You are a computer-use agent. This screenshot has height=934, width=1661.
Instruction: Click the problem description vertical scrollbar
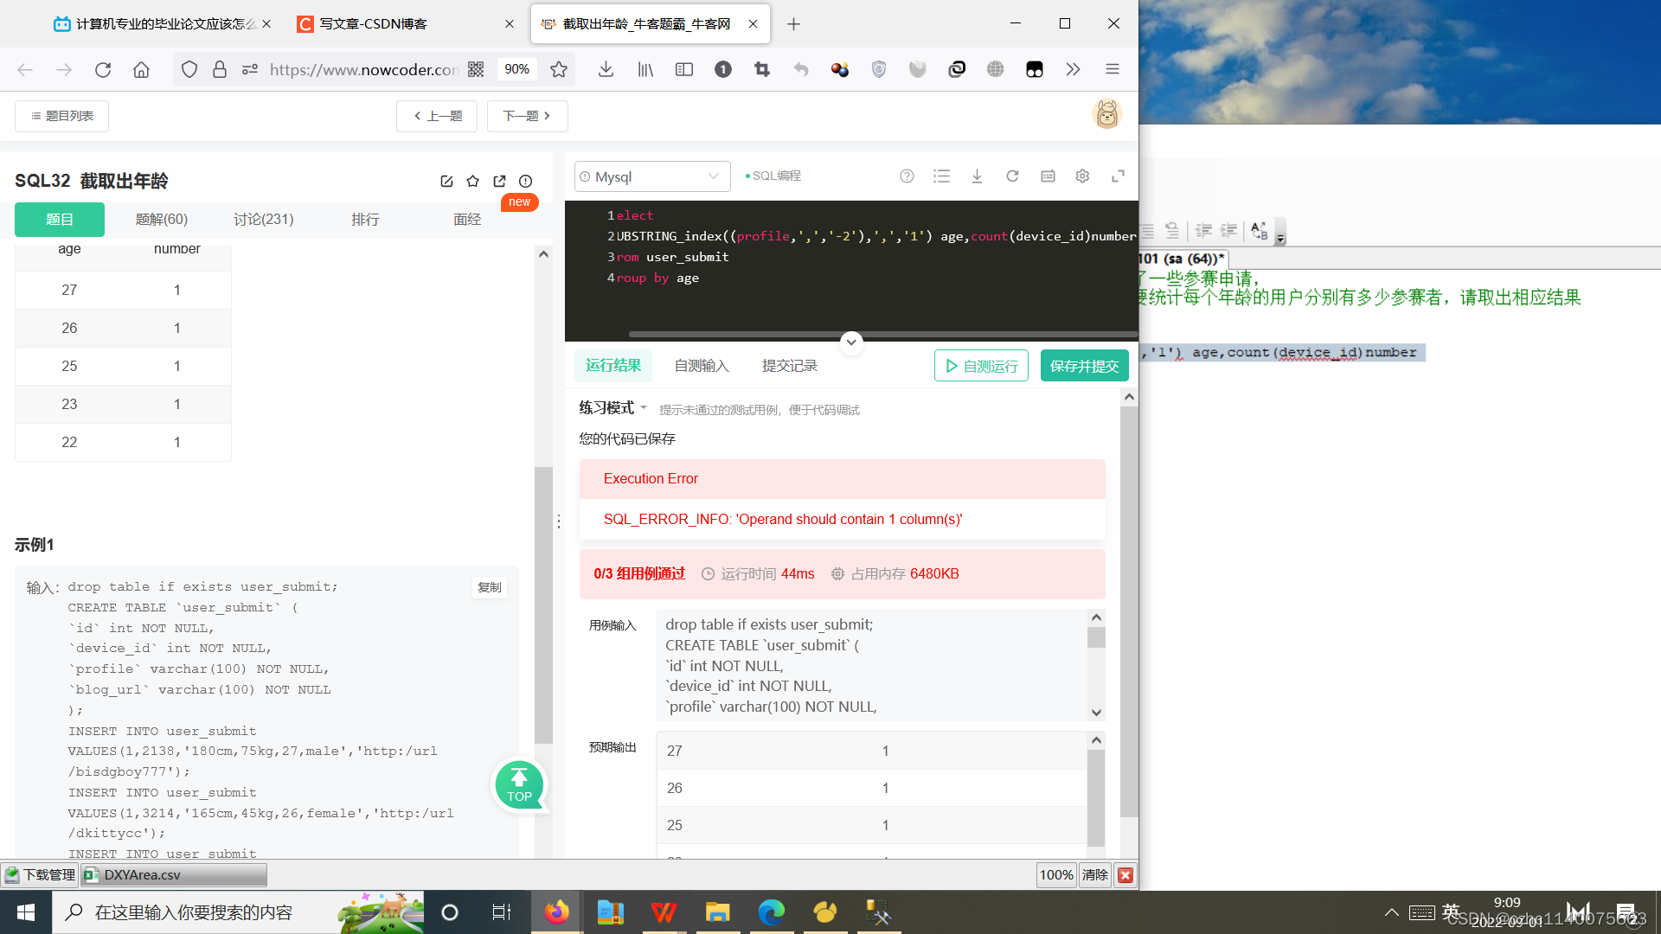point(543,605)
